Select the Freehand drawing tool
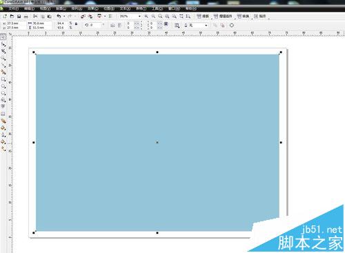Screen dimensions: 345x253 (3, 65)
